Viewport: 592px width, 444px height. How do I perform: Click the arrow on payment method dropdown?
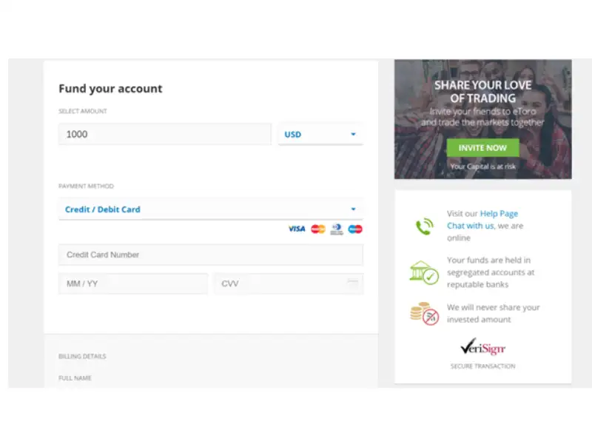pos(354,209)
